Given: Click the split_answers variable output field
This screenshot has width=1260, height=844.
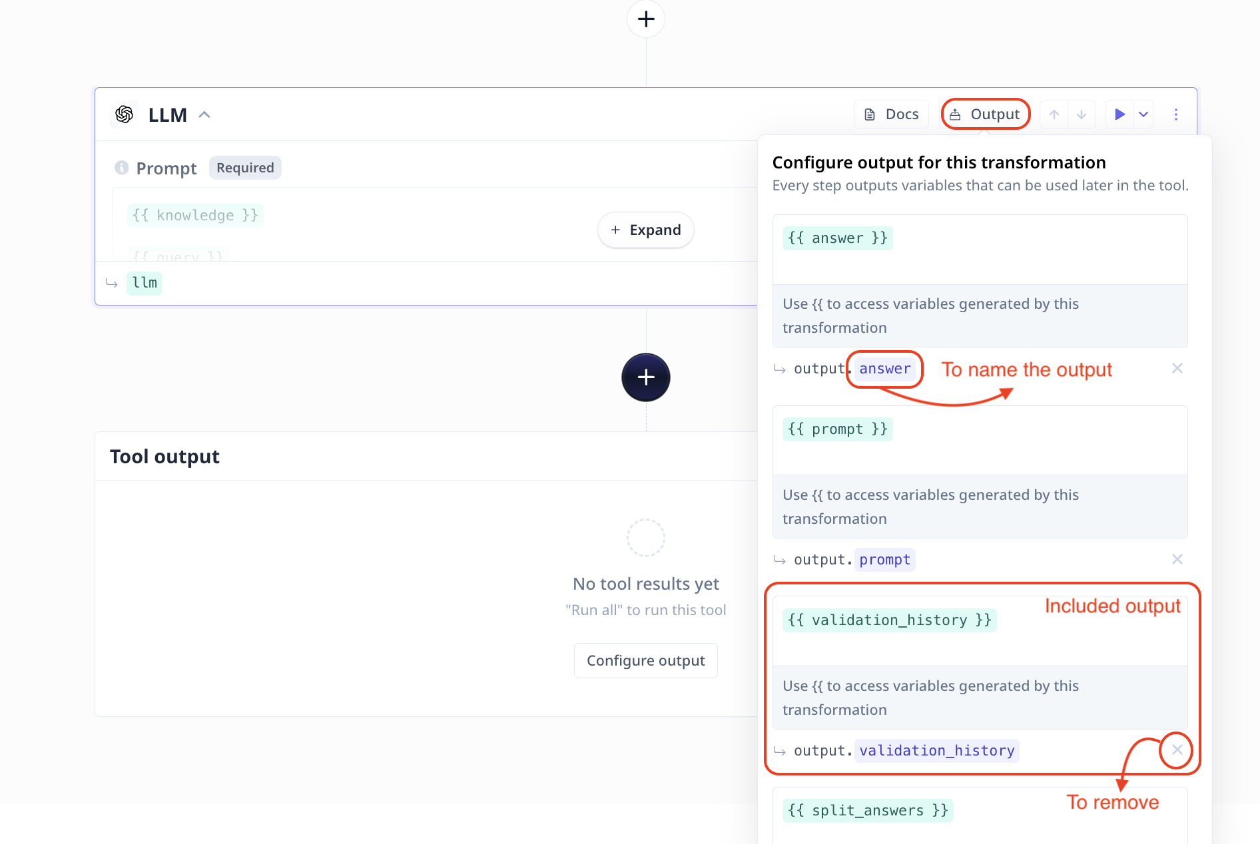Looking at the screenshot, I should pyautogui.click(x=980, y=816).
